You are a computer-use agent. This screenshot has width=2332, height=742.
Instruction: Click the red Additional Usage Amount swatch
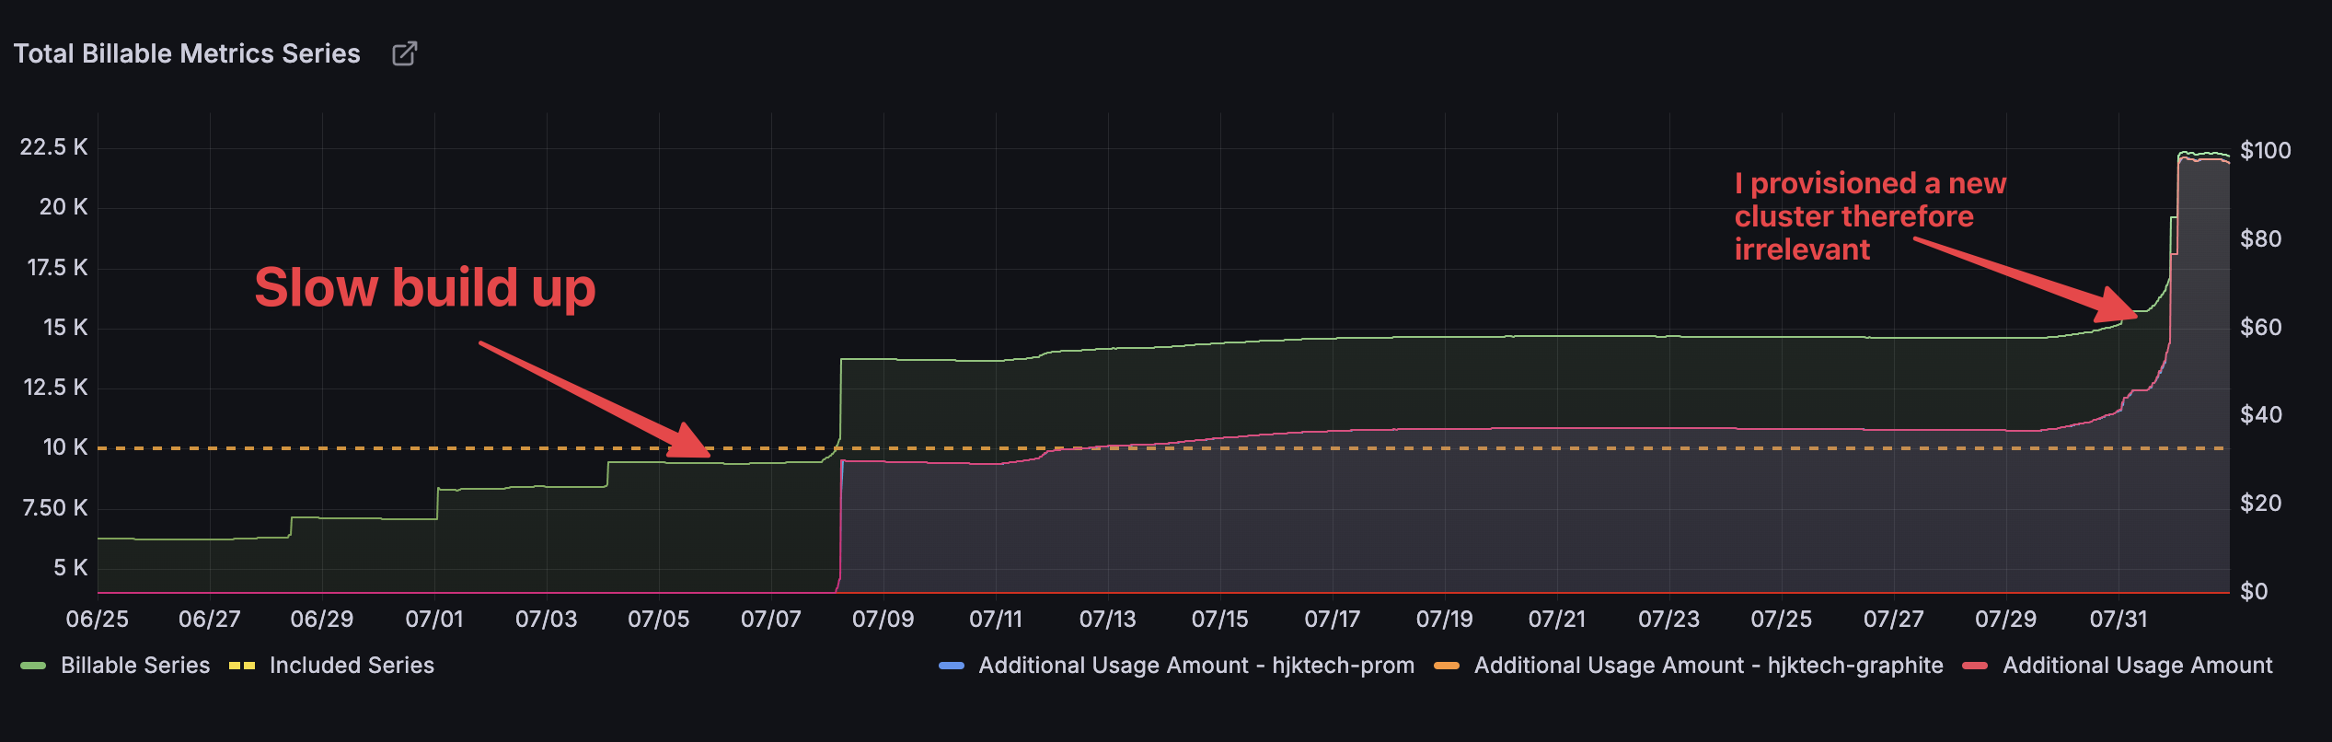(x=1975, y=666)
